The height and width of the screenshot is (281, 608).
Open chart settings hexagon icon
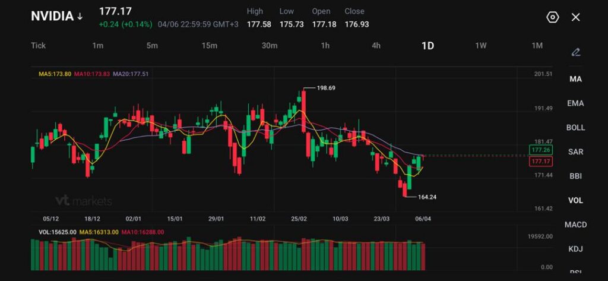click(x=552, y=17)
